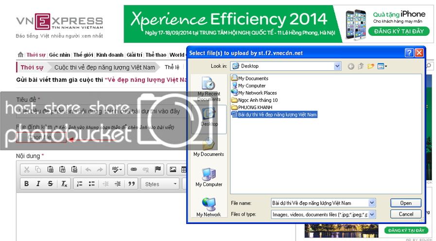The height and width of the screenshot is (241, 436).
Task: Insert a numbered list
Action: (80, 184)
